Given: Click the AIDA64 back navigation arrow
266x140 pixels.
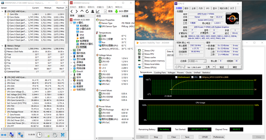Looking at the screenshot, I should [71, 11].
